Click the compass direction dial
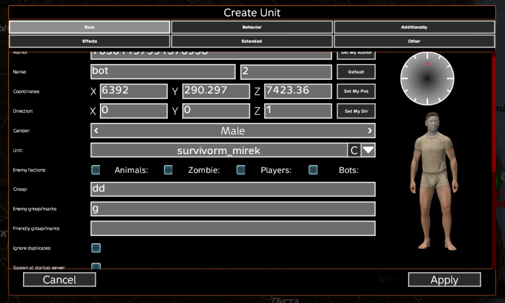The height and width of the screenshot is (303, 505). pyautogui.click(x=427, y=78)
